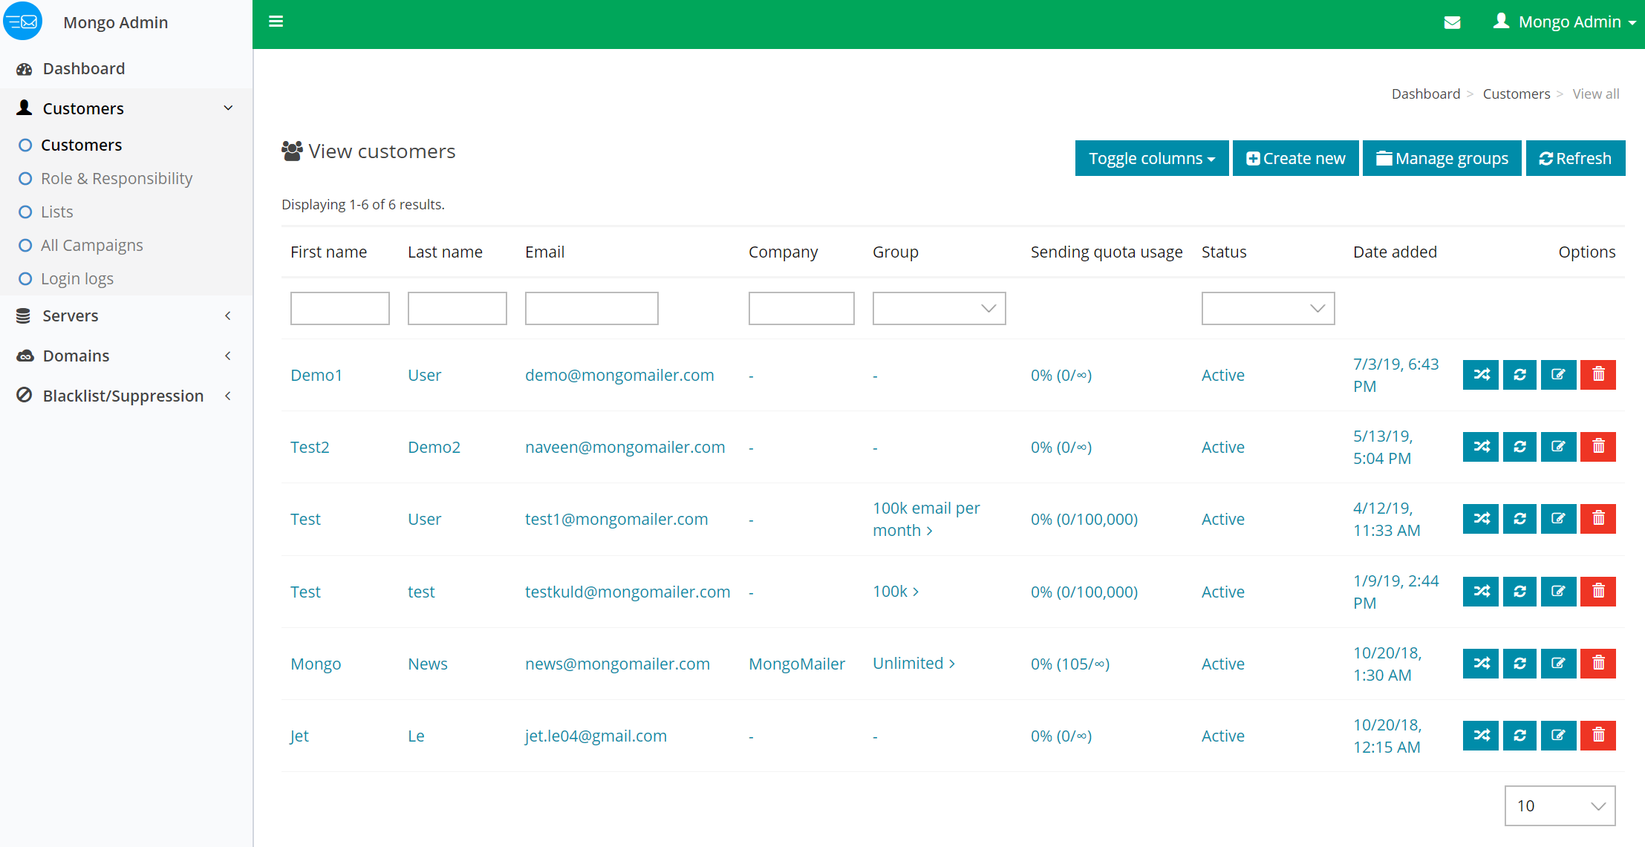Open Login logs in the sidebar

(76, 278)
